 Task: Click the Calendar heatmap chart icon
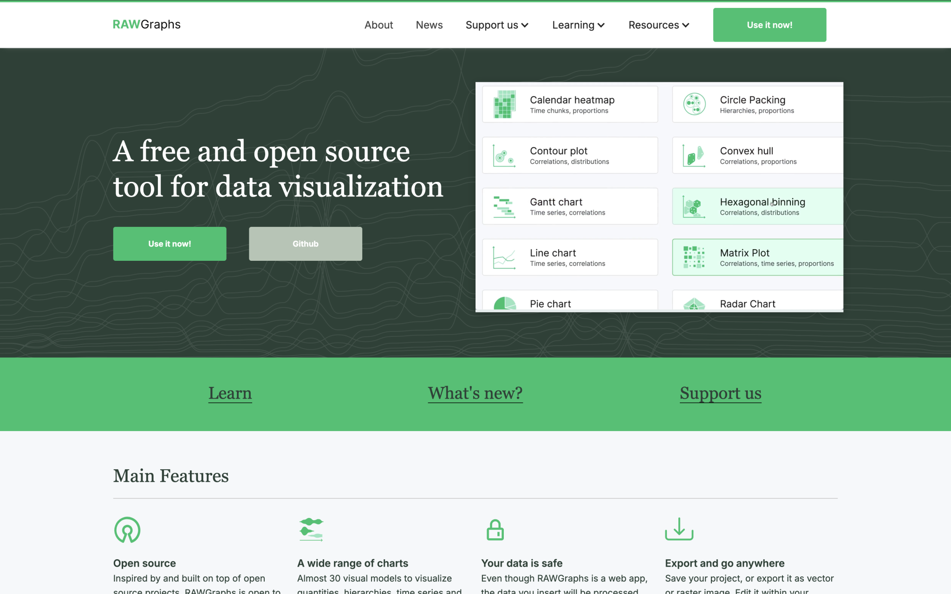pos(505,104)
